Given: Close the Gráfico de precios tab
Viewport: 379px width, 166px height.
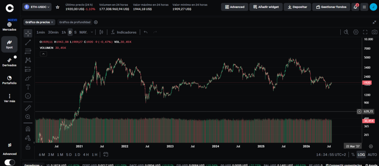Looking at the screenshot, I should 52,22.
